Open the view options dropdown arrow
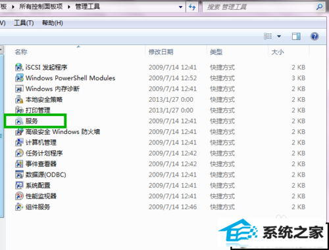329x250 pixels. coord(279,36)
